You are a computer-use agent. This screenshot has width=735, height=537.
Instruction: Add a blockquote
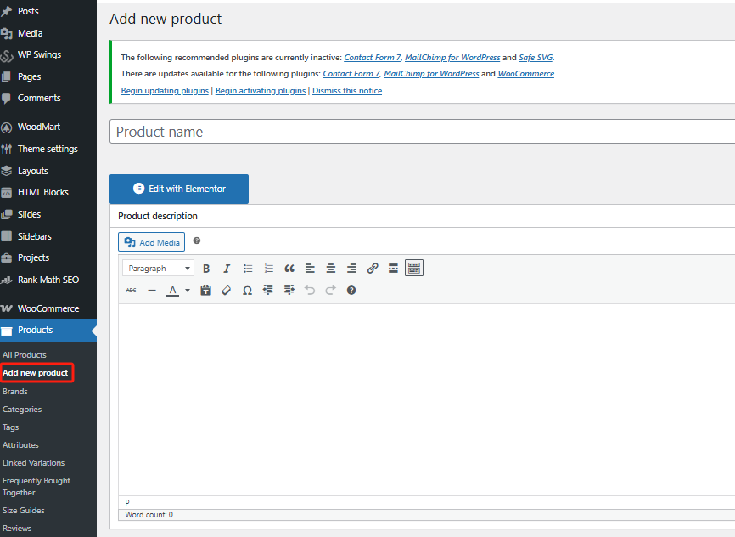[289, 268]
